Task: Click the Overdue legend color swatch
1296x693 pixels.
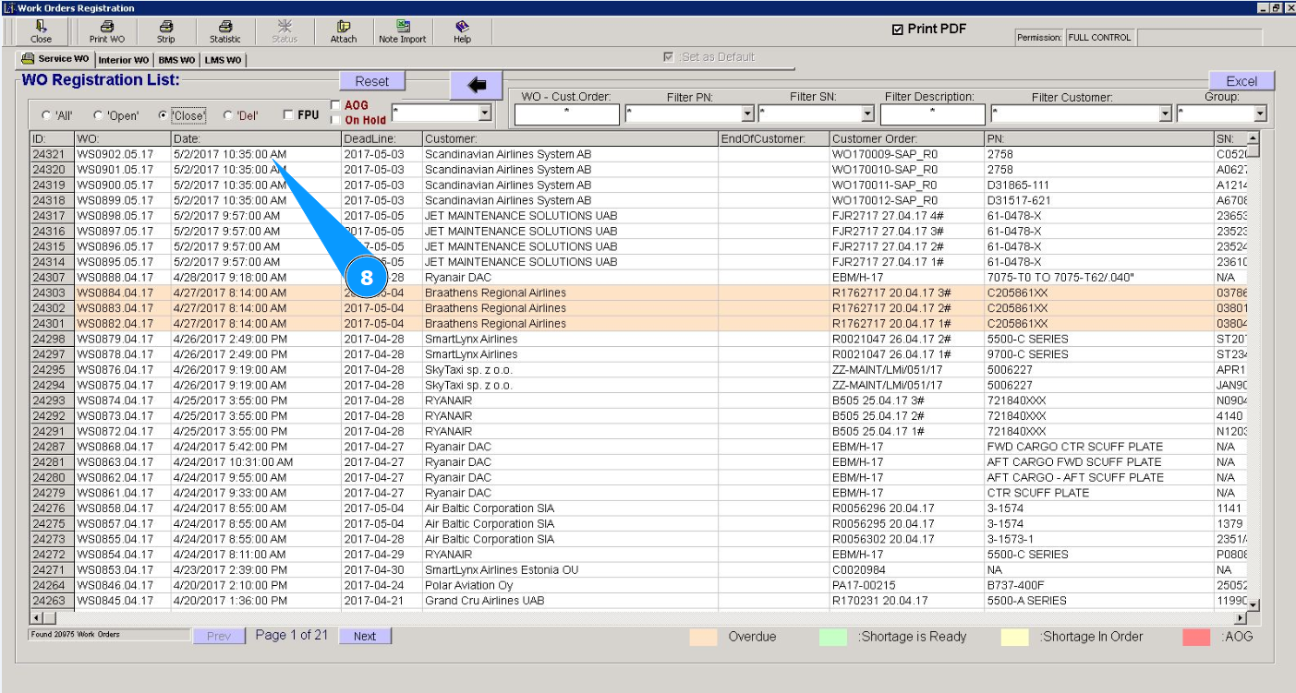Action: [704, 637]
